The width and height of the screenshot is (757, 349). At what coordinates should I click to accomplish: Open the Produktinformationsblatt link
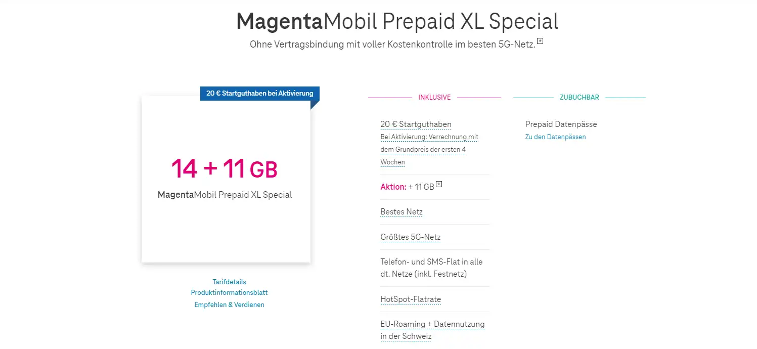point(229,293)
